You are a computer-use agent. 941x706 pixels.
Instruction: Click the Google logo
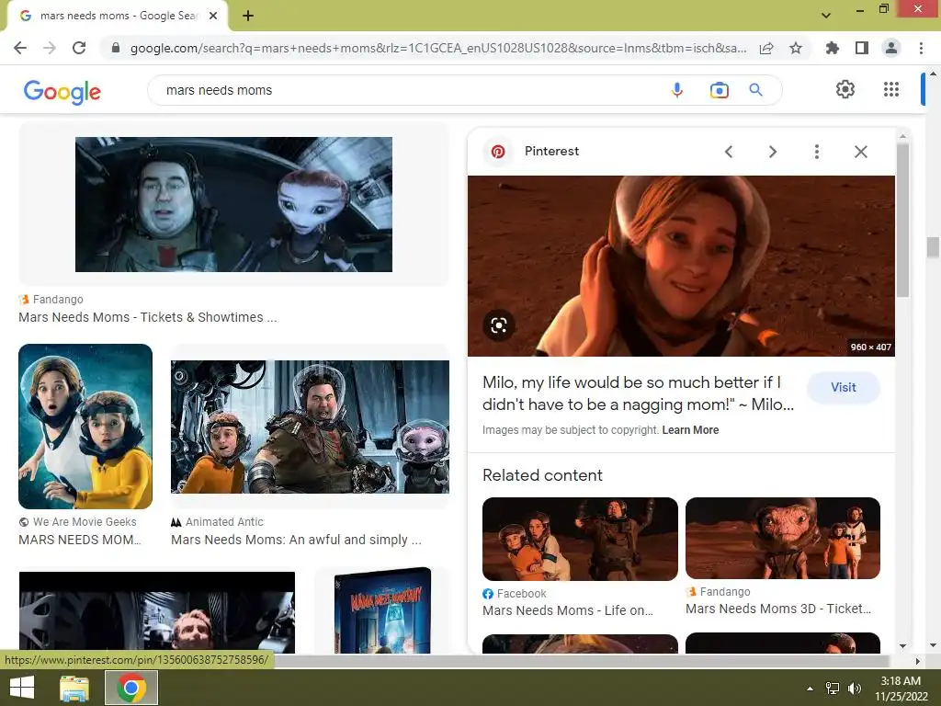point(62,92)
